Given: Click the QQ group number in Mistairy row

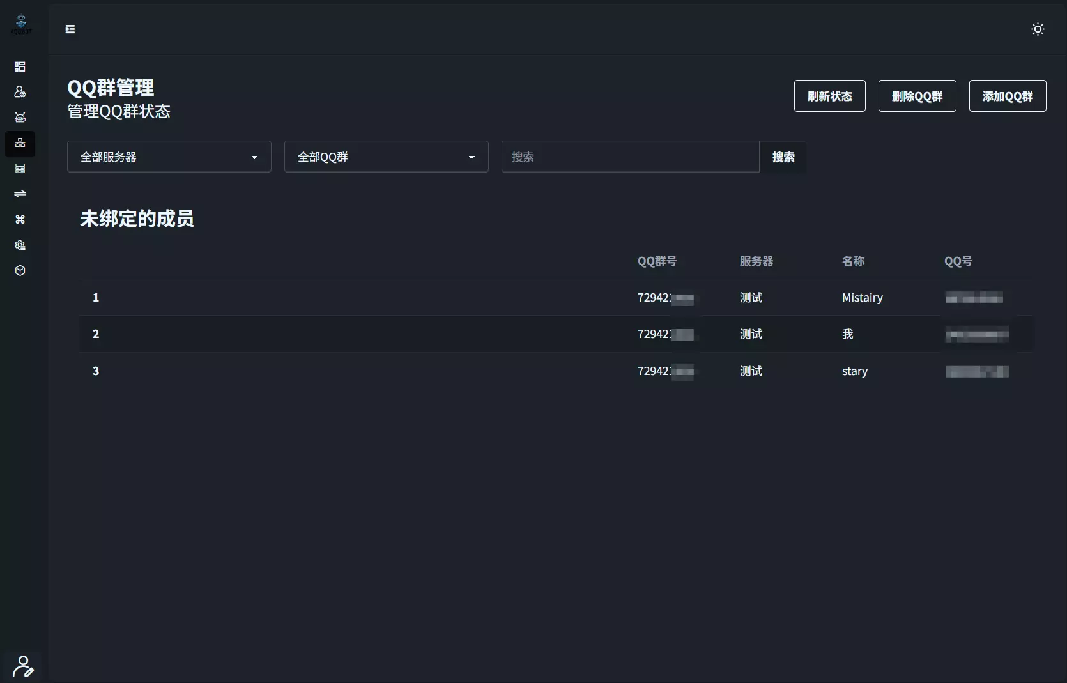Looking at the screenshot, I should pyautogui.click(x=665, y=297).
